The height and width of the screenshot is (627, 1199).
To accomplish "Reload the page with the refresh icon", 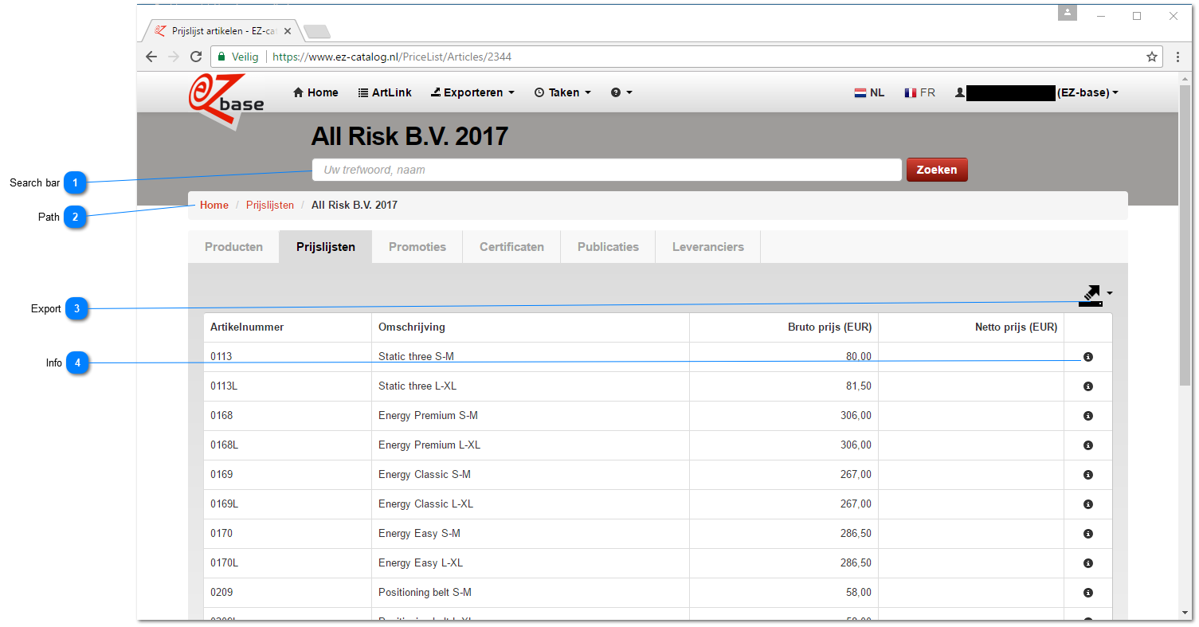I will pyautogui.click(x=196, y=57).
